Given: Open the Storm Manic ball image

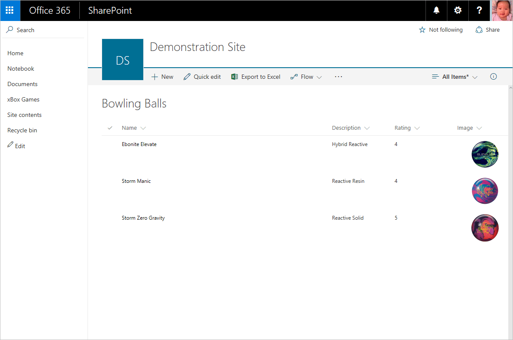Looking at the screenshot, I should (485, 191).
